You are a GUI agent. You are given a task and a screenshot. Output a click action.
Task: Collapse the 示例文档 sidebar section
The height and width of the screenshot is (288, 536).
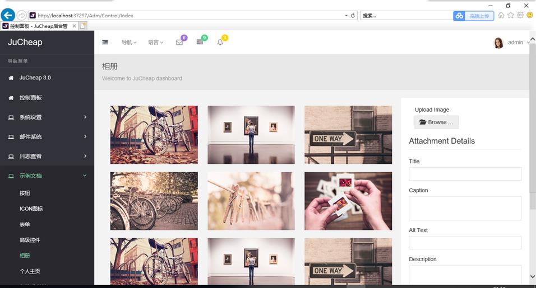(x=47, y=176)
